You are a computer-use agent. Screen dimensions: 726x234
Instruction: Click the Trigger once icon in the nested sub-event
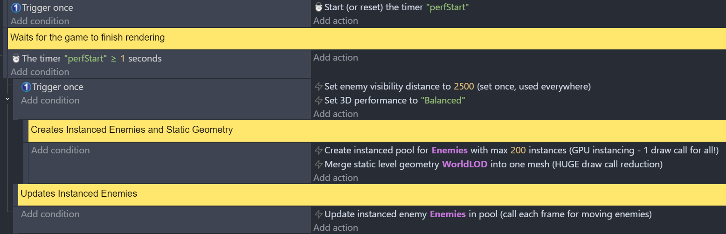[27, 87]
